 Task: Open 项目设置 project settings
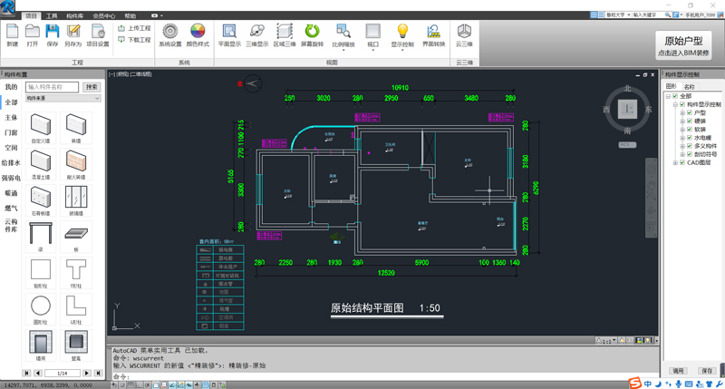click(98, 35)
